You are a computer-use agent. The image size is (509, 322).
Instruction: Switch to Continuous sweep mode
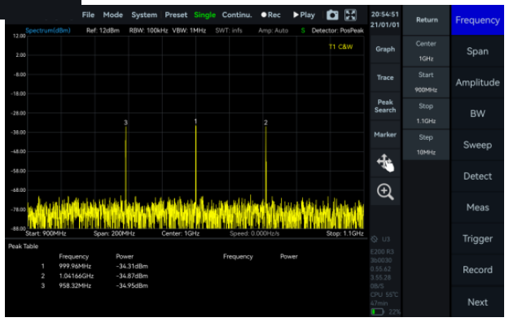pyautogui.click(x=237, y=15)
